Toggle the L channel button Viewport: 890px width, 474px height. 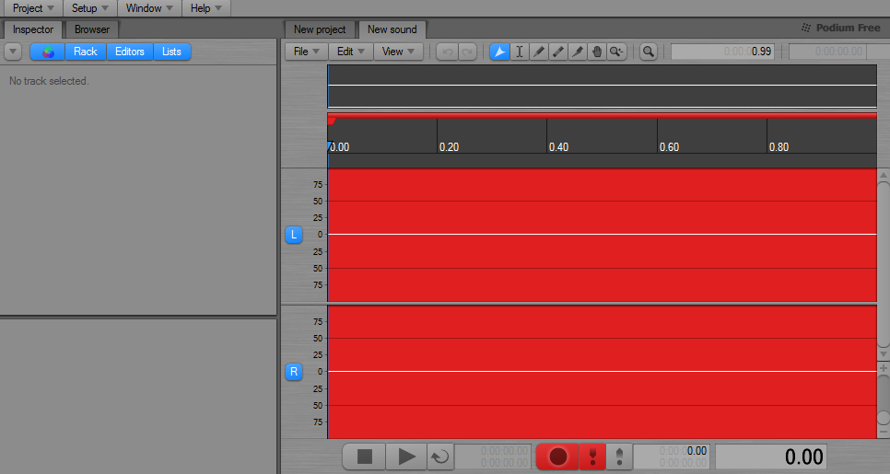294,234
